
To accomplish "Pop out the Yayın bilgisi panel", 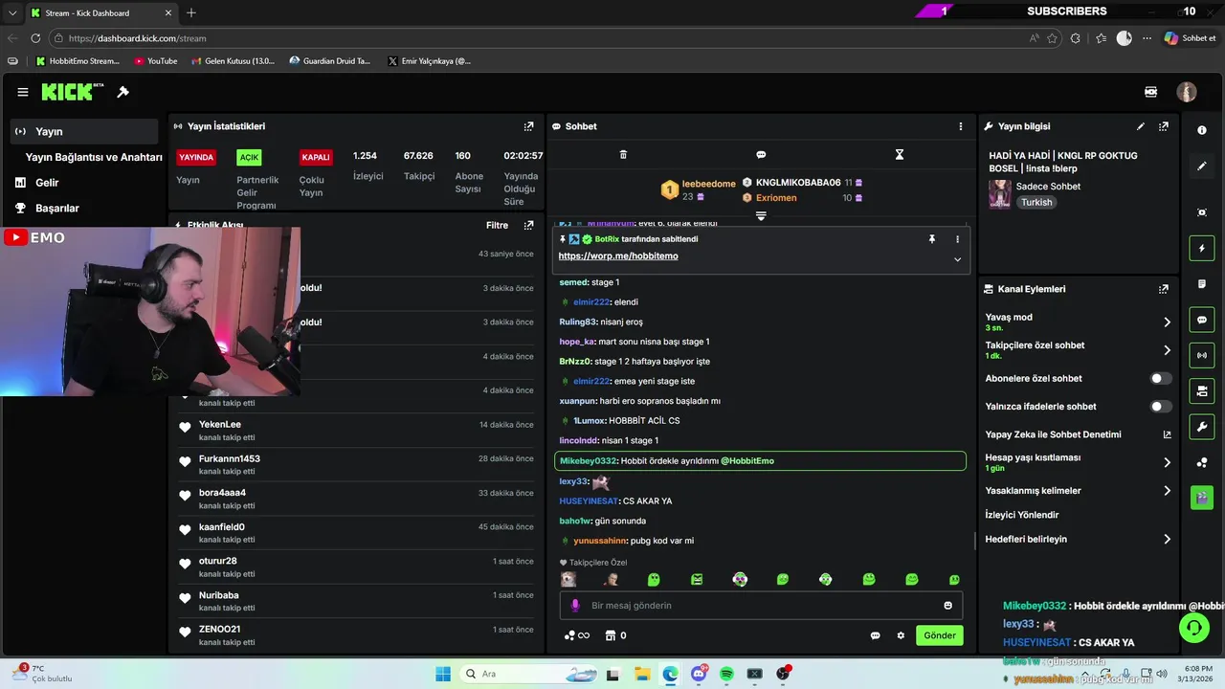I will tap(1164, 126).
